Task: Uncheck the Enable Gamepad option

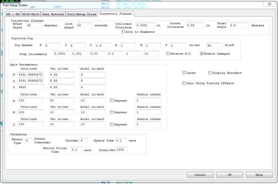Action: [202, 54]
